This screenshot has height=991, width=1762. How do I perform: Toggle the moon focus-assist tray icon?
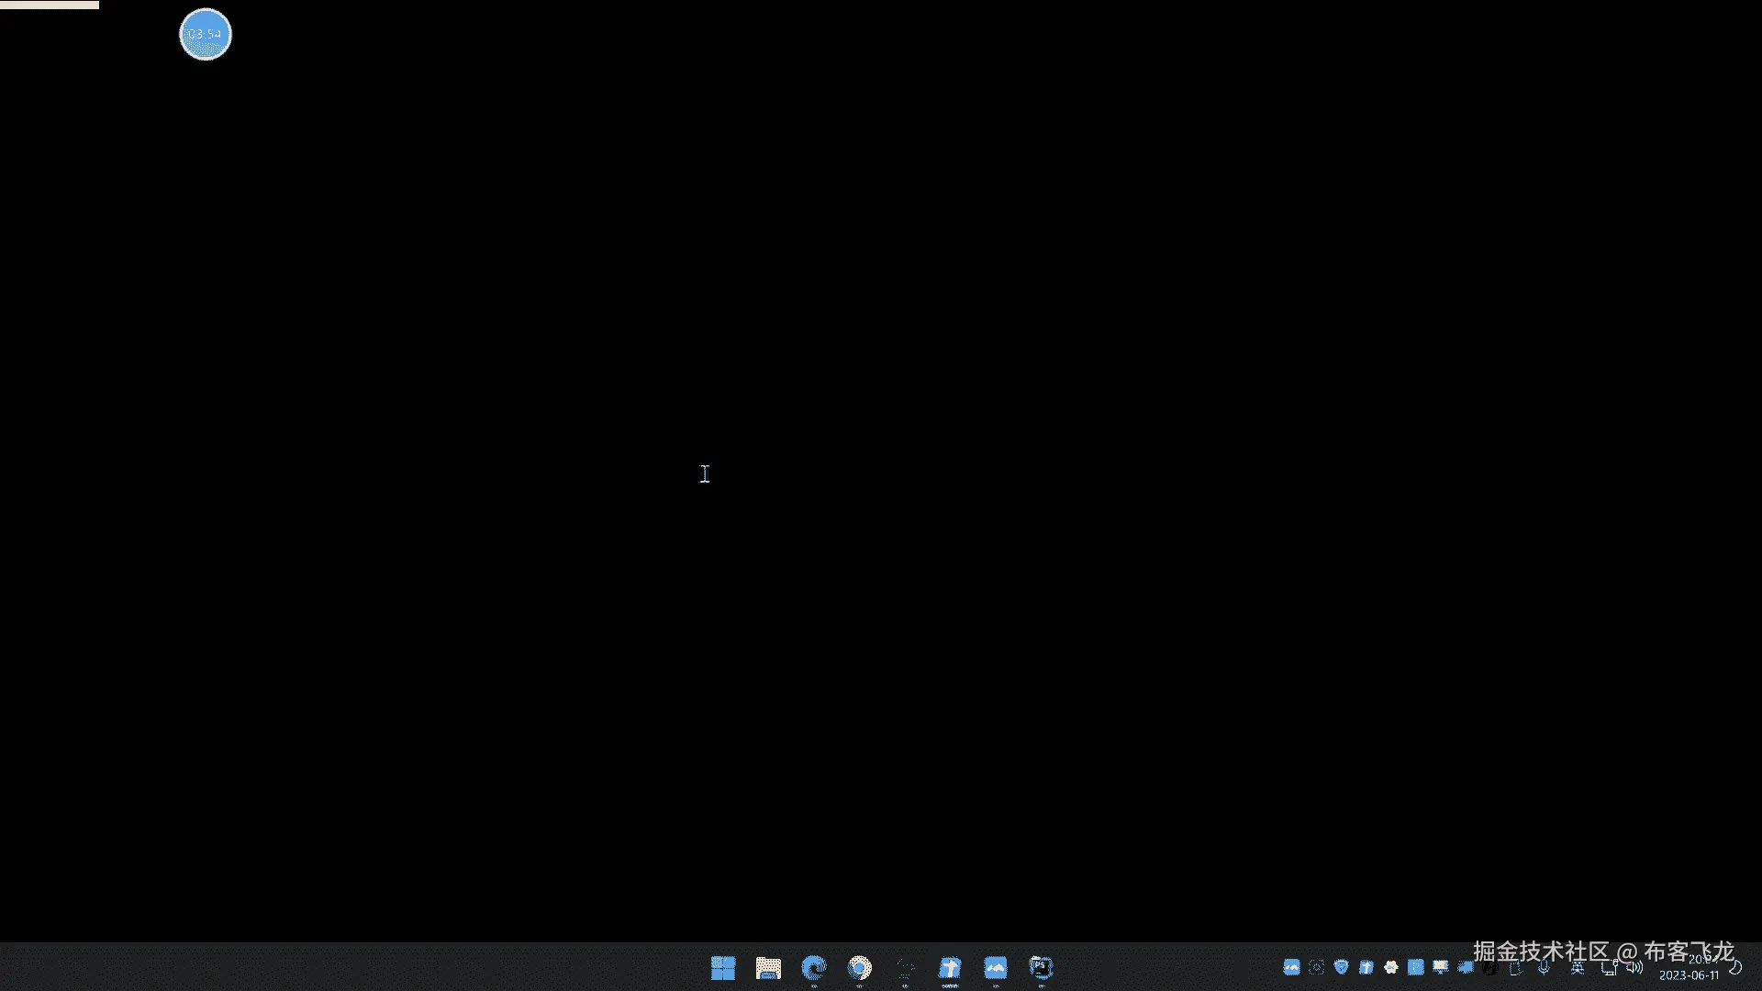[x=1735, y=967]
